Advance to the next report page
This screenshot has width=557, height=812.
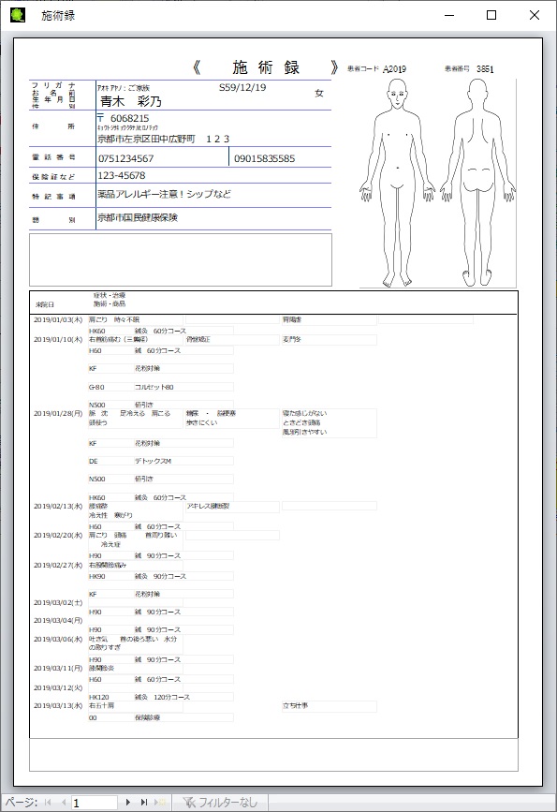[x=128, y=802]
